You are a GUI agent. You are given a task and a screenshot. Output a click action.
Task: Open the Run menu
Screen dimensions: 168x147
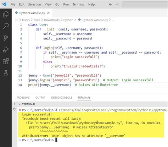tap(66, 5)
